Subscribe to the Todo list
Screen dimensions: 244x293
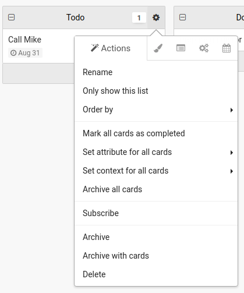[x=156, y=213]
